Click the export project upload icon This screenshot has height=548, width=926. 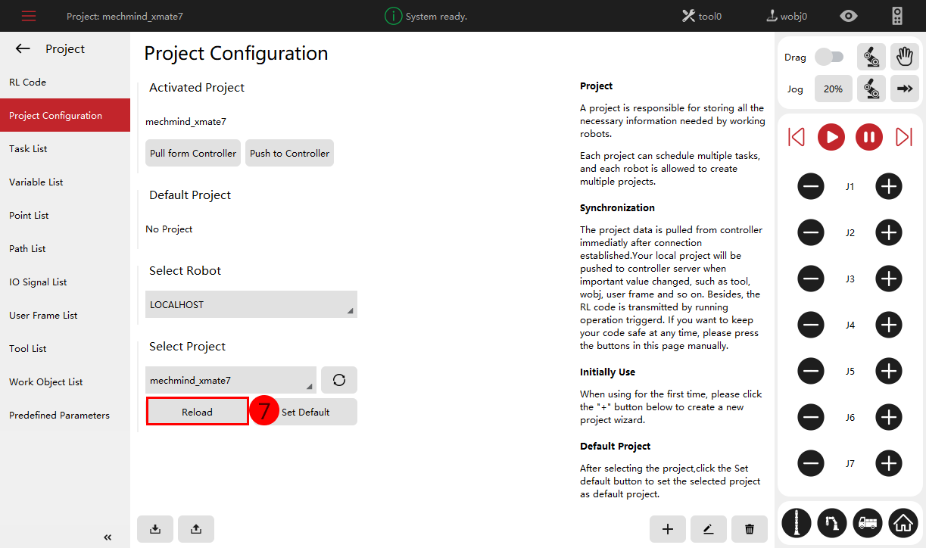(x=196, y=529)
